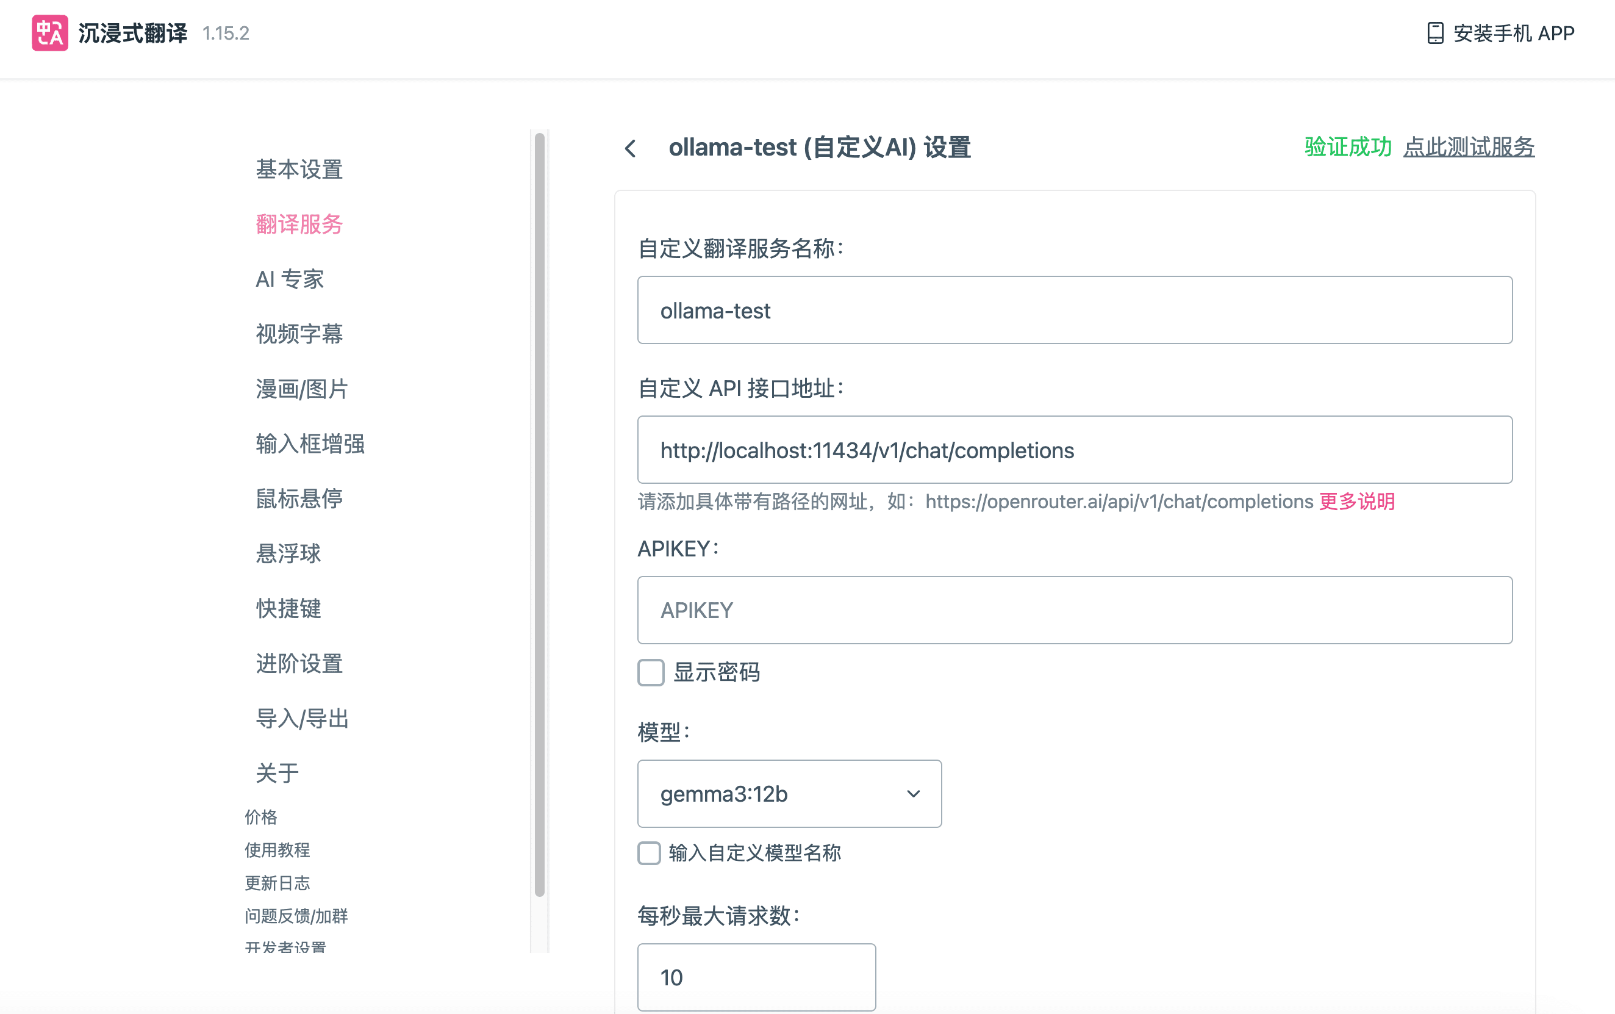Viewport: 1615px width, 1014px height.
Task: Click the version number 1.15.2
Action: pyautogui.click(x=226, y=33)
